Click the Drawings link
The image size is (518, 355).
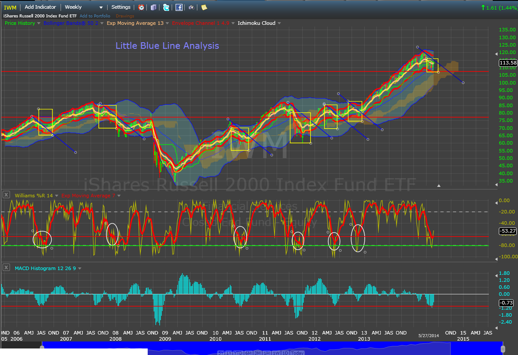(125, 16)
